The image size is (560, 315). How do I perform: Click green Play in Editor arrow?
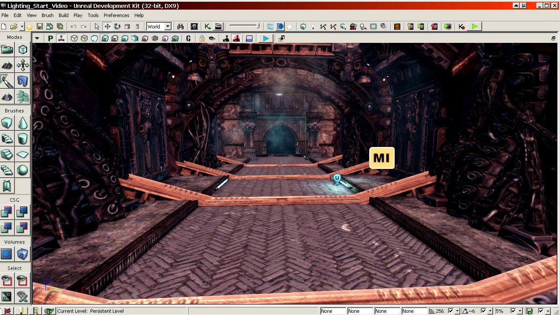475,27
